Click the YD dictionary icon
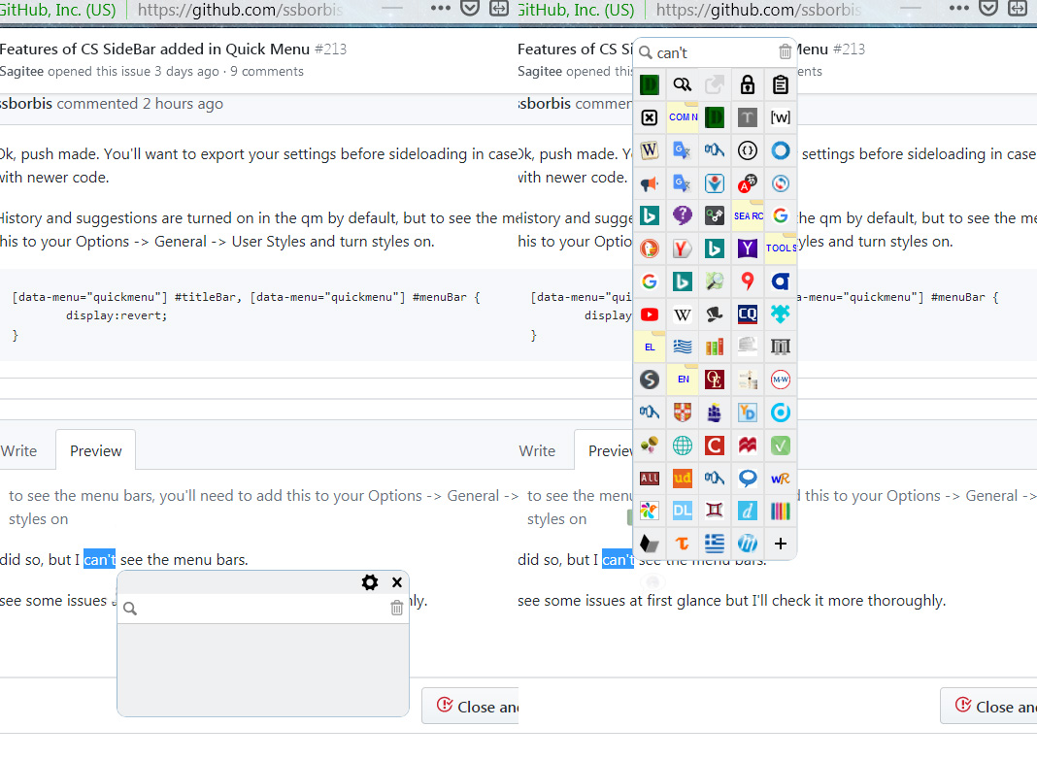 748,413
